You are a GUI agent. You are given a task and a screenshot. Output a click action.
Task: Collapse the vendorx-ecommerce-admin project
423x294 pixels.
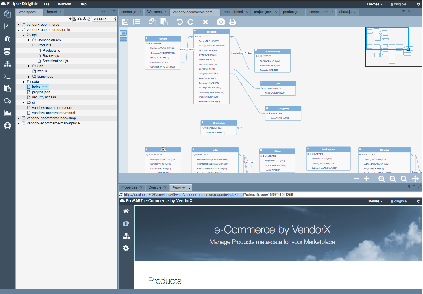[19, 30]
